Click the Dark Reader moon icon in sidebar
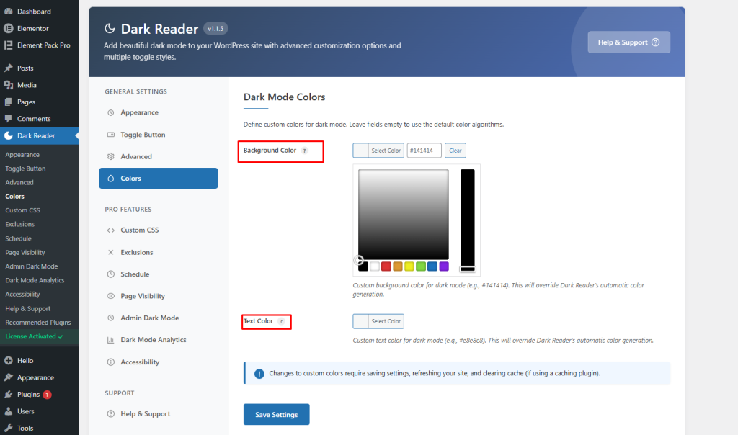This screenshot has height=435, width=738. click(9, 135)
